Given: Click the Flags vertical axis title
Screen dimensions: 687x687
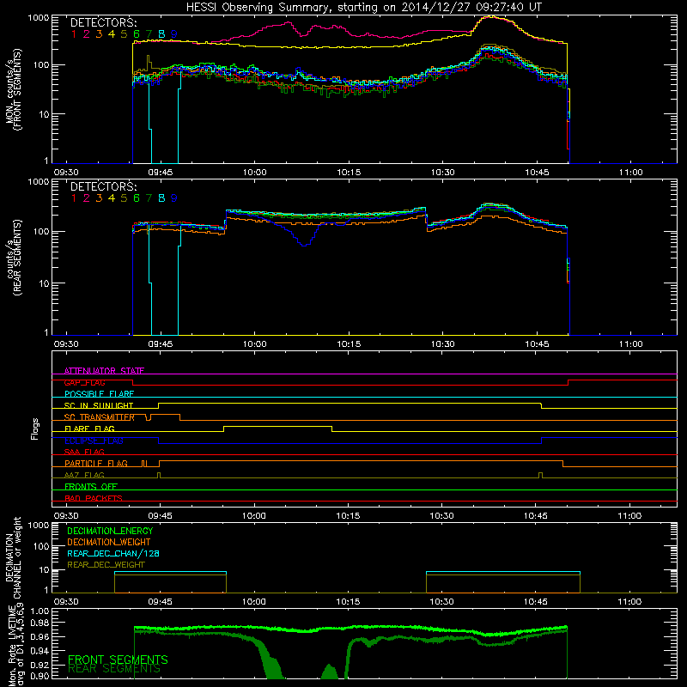Looking at the screenshot, I should coord(35,429).
